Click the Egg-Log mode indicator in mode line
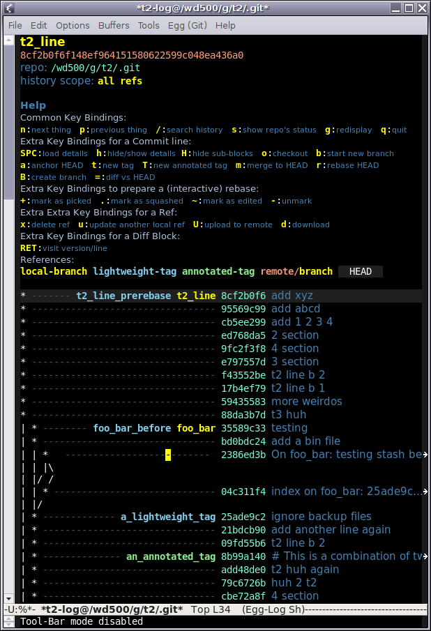 tap(273, 609)
